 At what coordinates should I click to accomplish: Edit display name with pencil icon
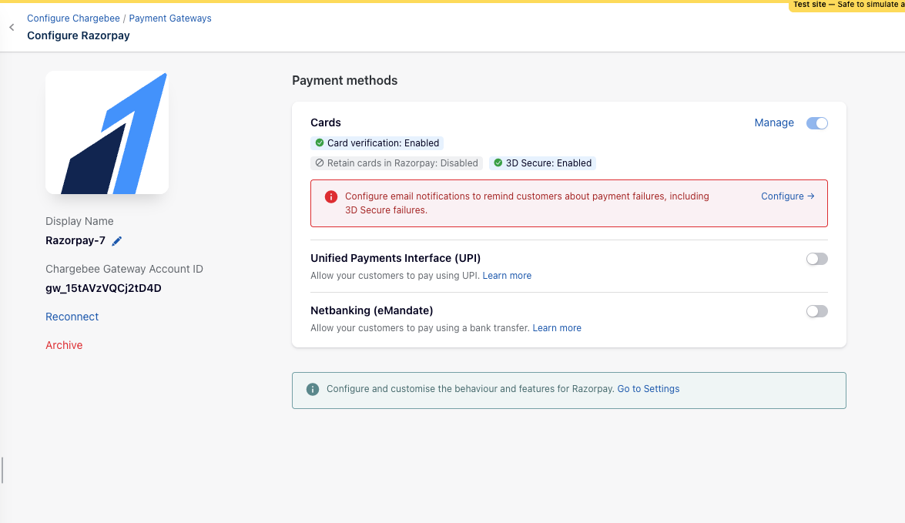click(117, 241)
